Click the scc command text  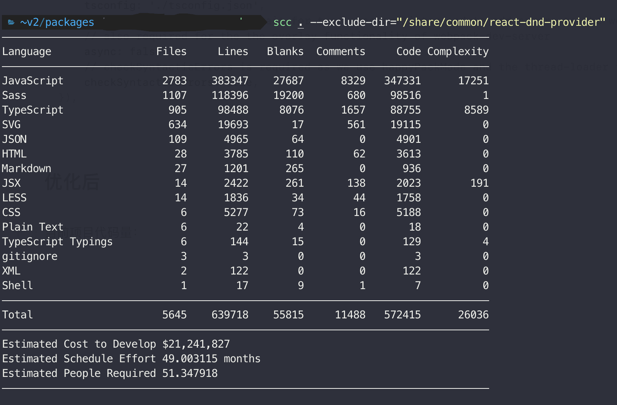coord(282,22)
